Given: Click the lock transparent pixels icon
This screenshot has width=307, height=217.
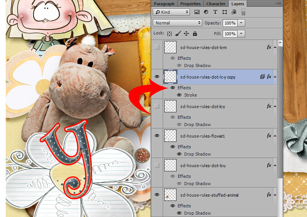Looking at the screenshot, I should [169, 34].
